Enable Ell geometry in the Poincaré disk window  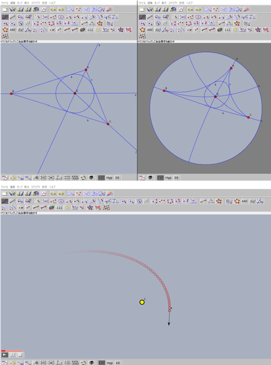(x=176, y=177)
